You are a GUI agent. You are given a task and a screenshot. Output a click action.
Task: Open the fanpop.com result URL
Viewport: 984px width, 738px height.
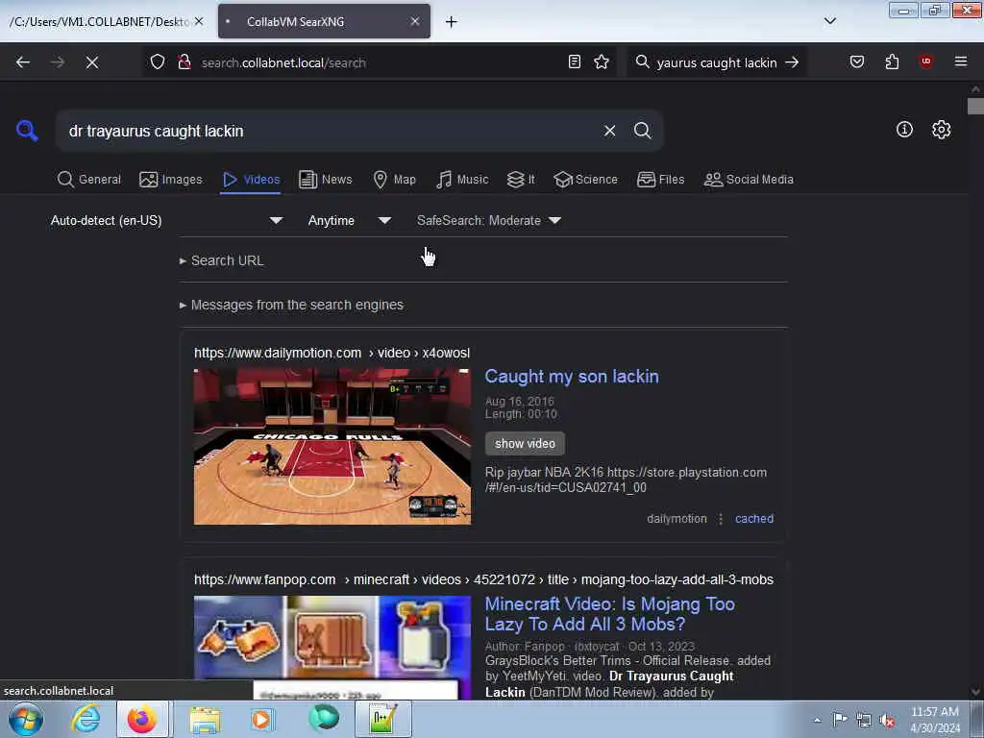tap(484, 579)
